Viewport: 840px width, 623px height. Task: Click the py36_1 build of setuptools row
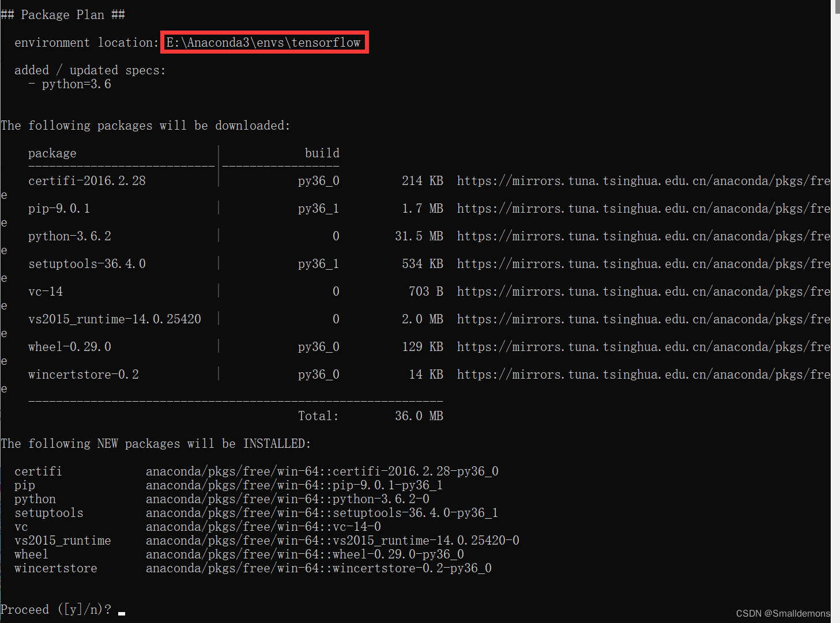click(319, 264)
